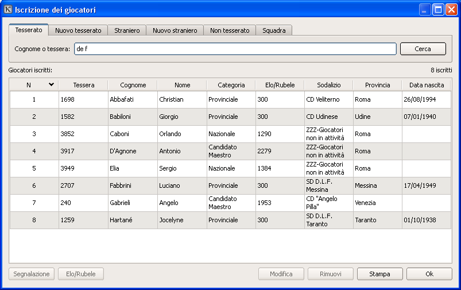This screenshot has height=290, width=461.
Task: Click the K application icon in title bar
Action: point(8,9)
